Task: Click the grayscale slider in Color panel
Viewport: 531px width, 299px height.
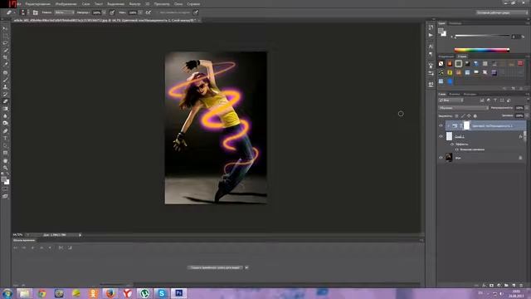Action: [482, 36]
